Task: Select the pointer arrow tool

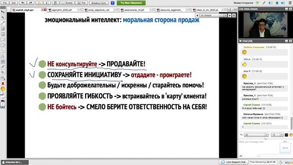Action: [x=3, y=12]
